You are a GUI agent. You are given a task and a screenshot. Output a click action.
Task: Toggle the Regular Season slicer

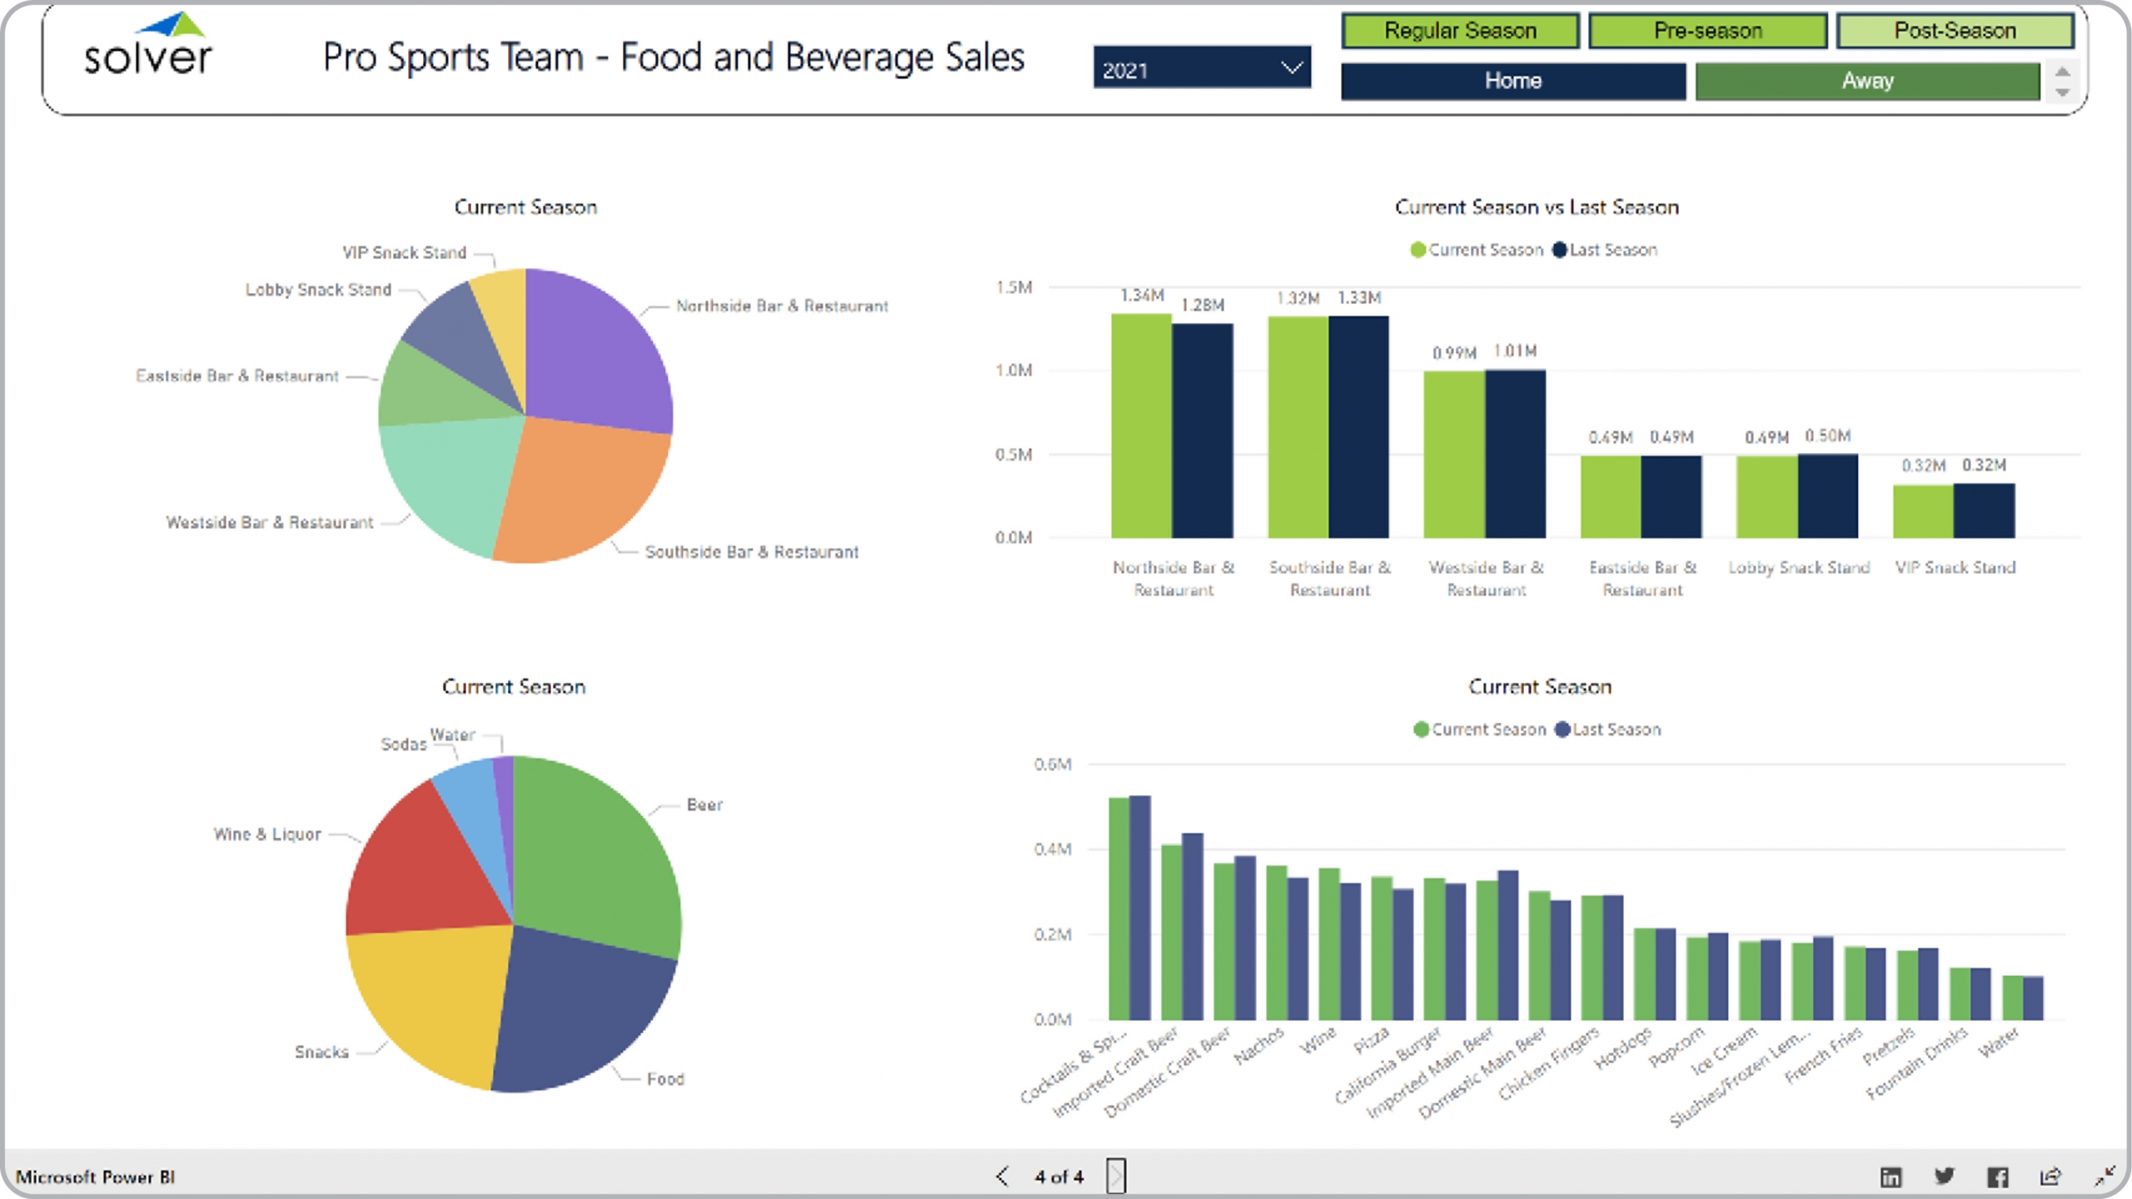[x=1460, y=31]
